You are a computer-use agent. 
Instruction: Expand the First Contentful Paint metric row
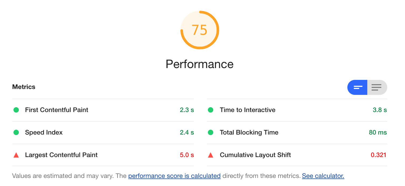[56, 110]
